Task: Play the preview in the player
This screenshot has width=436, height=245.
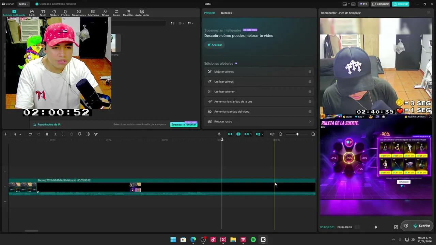Action: pos(376,227)
